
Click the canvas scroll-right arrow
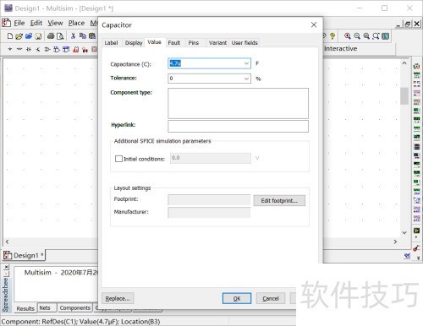[395, 242]
